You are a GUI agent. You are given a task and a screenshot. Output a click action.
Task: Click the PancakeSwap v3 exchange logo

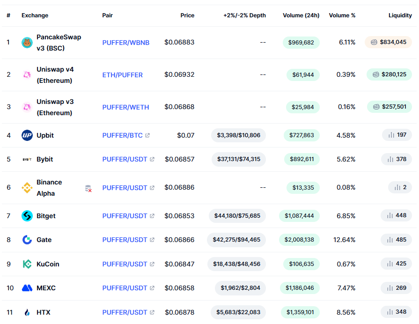27,43
